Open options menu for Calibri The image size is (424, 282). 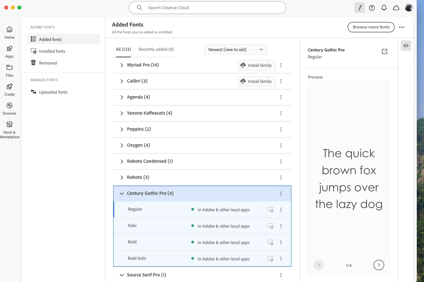281,81
